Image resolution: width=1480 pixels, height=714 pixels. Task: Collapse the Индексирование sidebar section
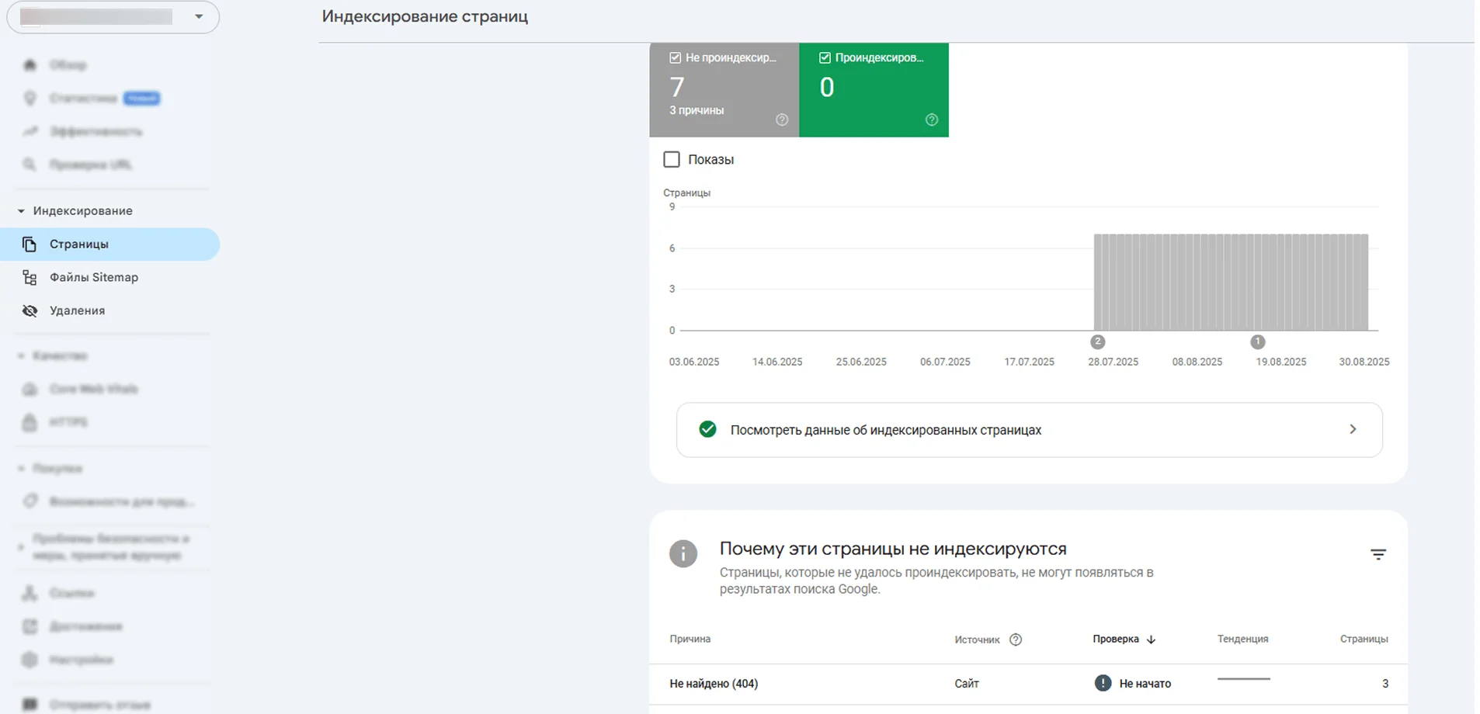[21, 211]
